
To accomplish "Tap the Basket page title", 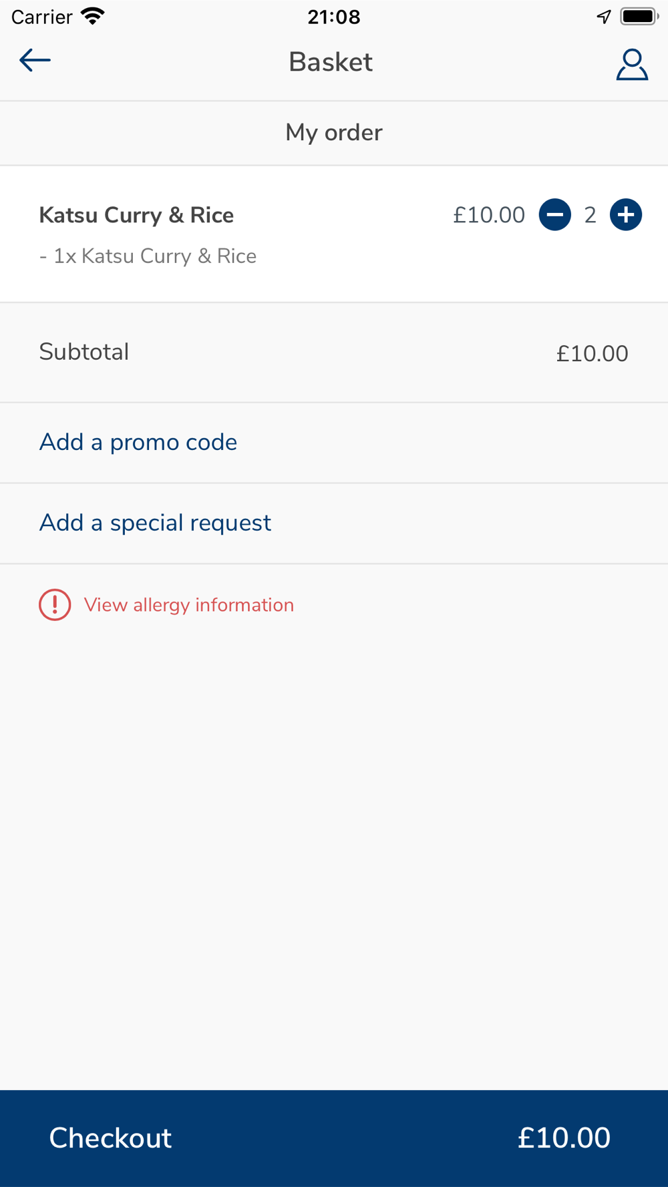I will point(331,62).
